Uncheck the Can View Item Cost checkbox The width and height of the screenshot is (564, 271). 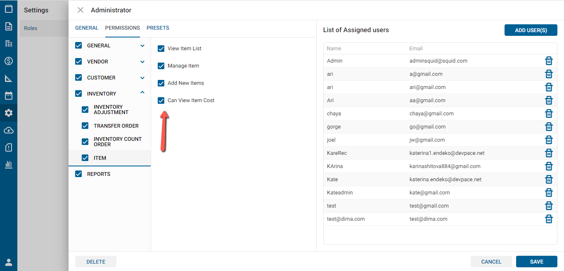161,100
